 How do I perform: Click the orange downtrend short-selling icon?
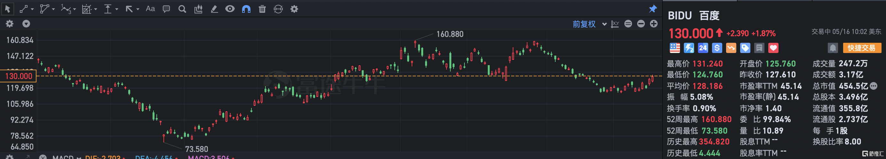pyautogui.click(x=731, y=48)
